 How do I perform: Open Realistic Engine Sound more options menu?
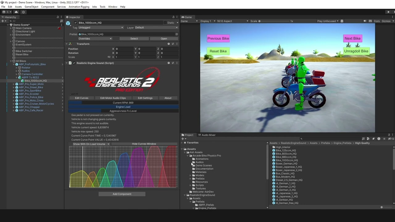pos(177,63)
